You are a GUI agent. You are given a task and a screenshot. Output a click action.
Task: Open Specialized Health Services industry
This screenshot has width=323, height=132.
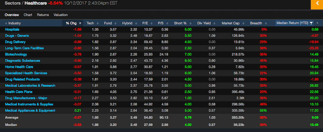click(x=26, y=73)
